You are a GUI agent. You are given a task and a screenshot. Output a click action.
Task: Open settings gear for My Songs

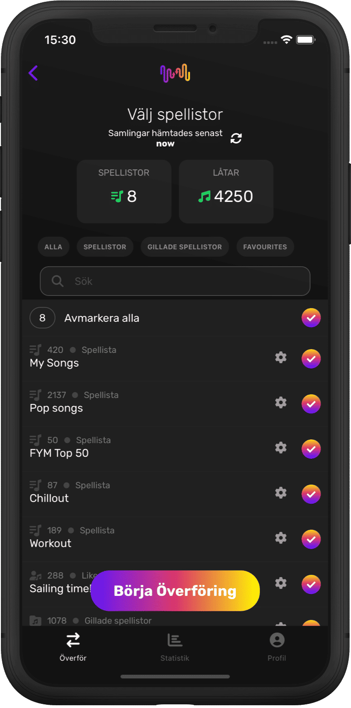click(x=281, y=358)
